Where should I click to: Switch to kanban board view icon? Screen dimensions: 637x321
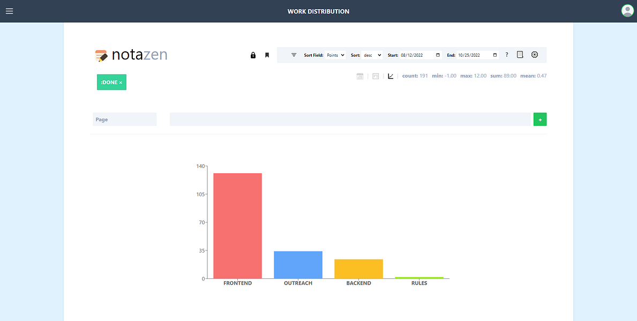pyautogui.click(x=376, y=77)
